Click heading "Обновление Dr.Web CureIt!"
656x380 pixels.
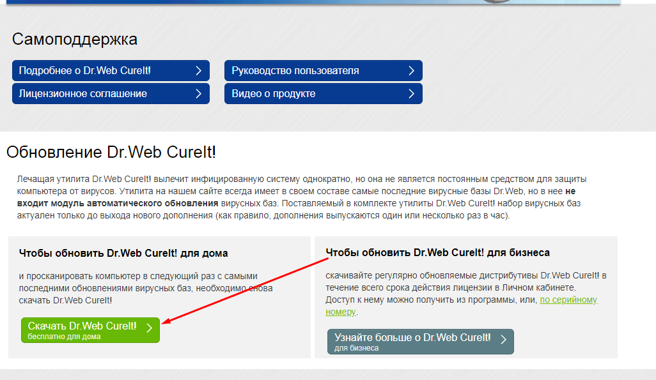pyautogui.click(x=111, y=152)
